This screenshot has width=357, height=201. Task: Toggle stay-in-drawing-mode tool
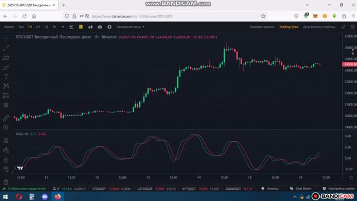click(6, 150)
